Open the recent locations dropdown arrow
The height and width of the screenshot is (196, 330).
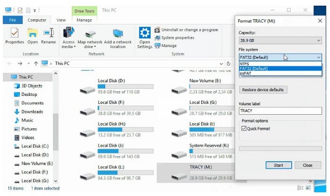[28, 64]
